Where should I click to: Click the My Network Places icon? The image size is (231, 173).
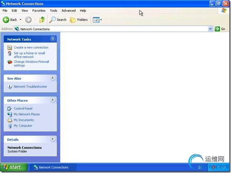tap(10, 114)
